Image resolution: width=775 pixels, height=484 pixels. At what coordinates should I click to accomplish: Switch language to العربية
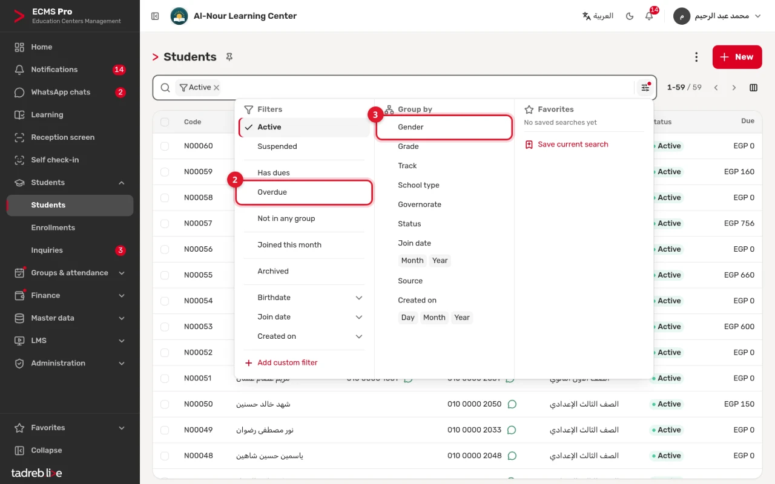598,16
